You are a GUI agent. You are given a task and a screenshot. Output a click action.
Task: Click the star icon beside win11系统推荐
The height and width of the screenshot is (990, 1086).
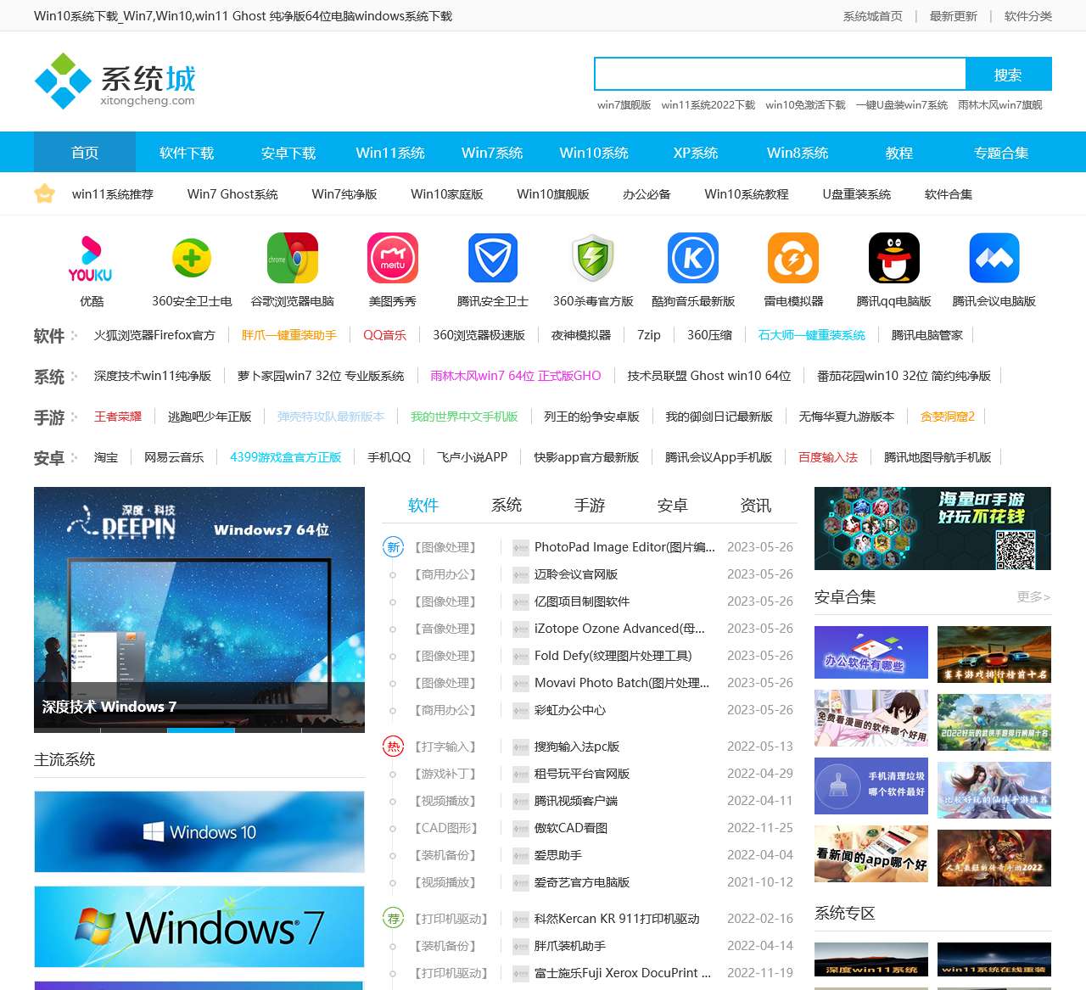(44, 193)
